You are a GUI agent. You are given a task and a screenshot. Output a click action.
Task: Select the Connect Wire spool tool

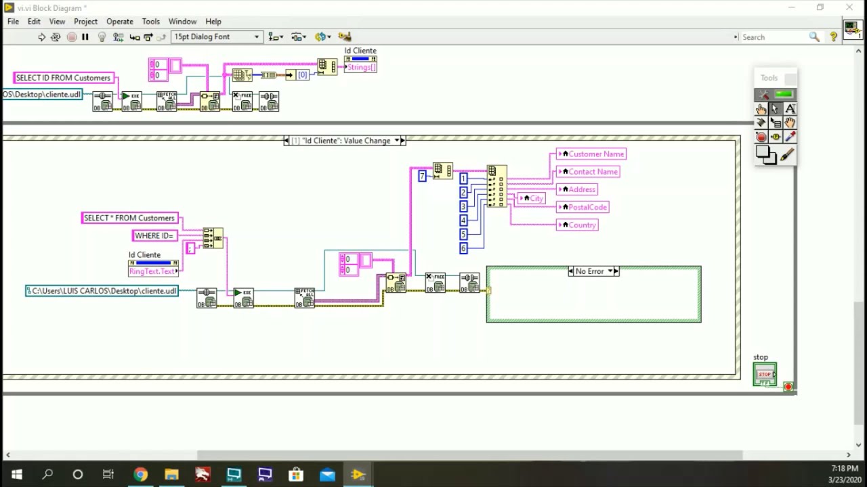click(761, 123)
